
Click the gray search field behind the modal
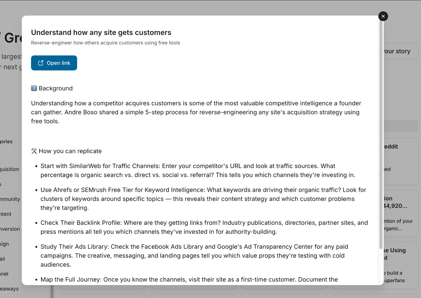[x=401, y=126]
